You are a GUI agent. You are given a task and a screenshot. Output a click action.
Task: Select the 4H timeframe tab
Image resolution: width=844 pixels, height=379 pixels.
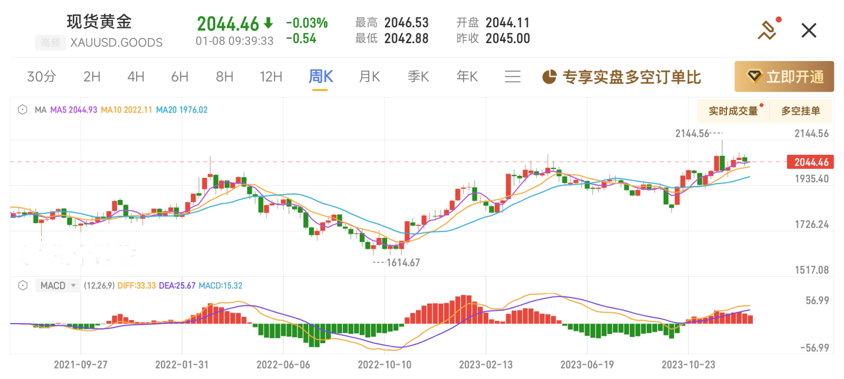[x=136, y=77]
